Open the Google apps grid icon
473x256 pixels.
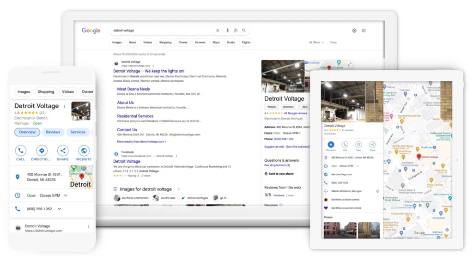coord(364,30)
